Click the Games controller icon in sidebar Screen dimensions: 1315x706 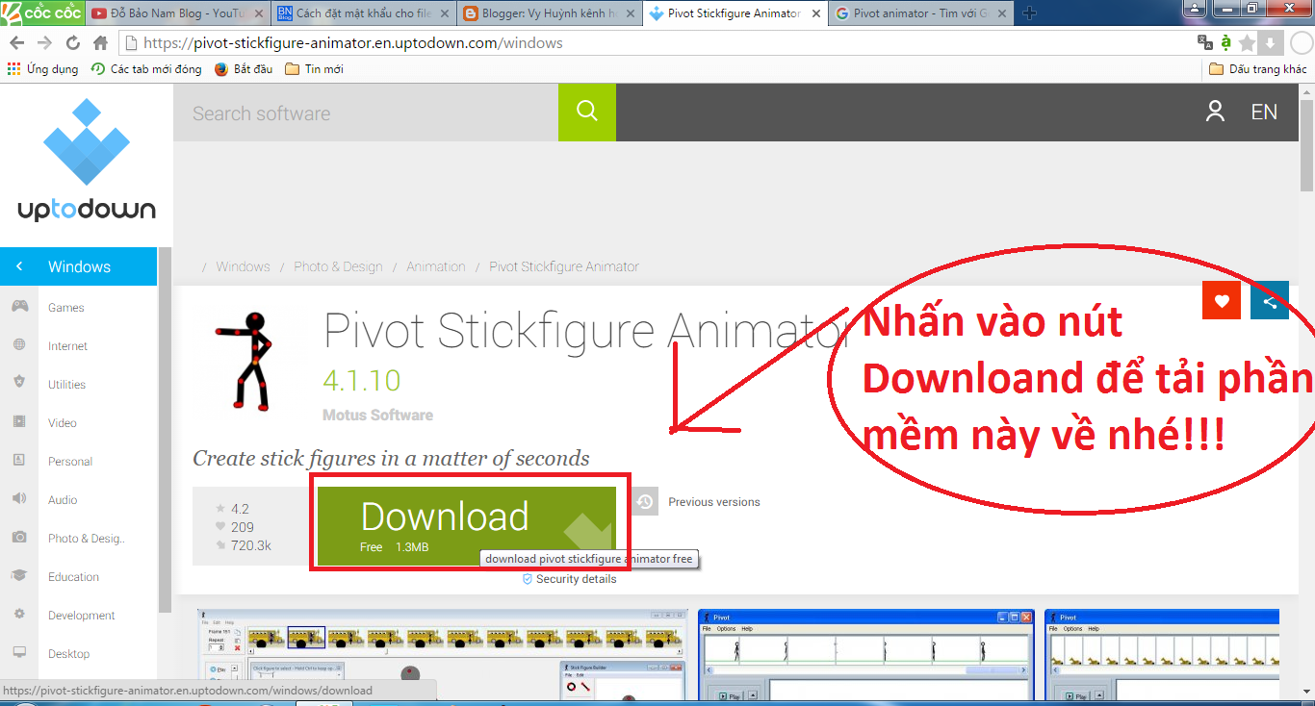click(19, 307)
